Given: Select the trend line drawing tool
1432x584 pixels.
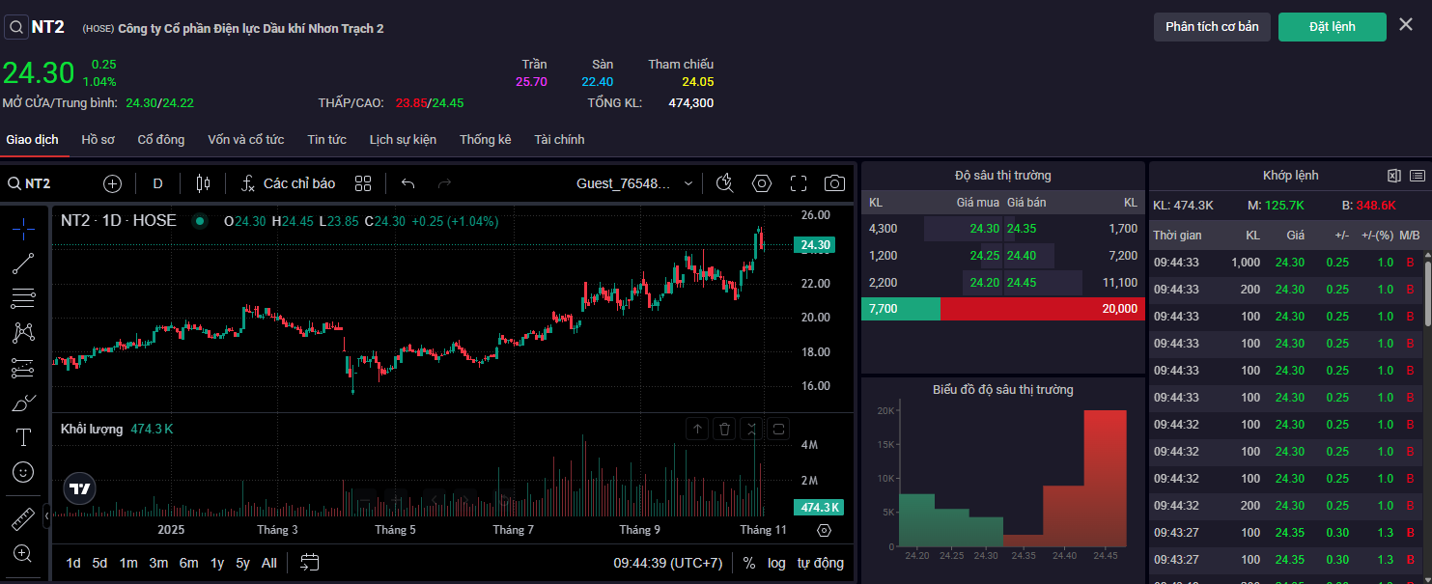Looking at the screenshot, I should [x=23, y=264].
